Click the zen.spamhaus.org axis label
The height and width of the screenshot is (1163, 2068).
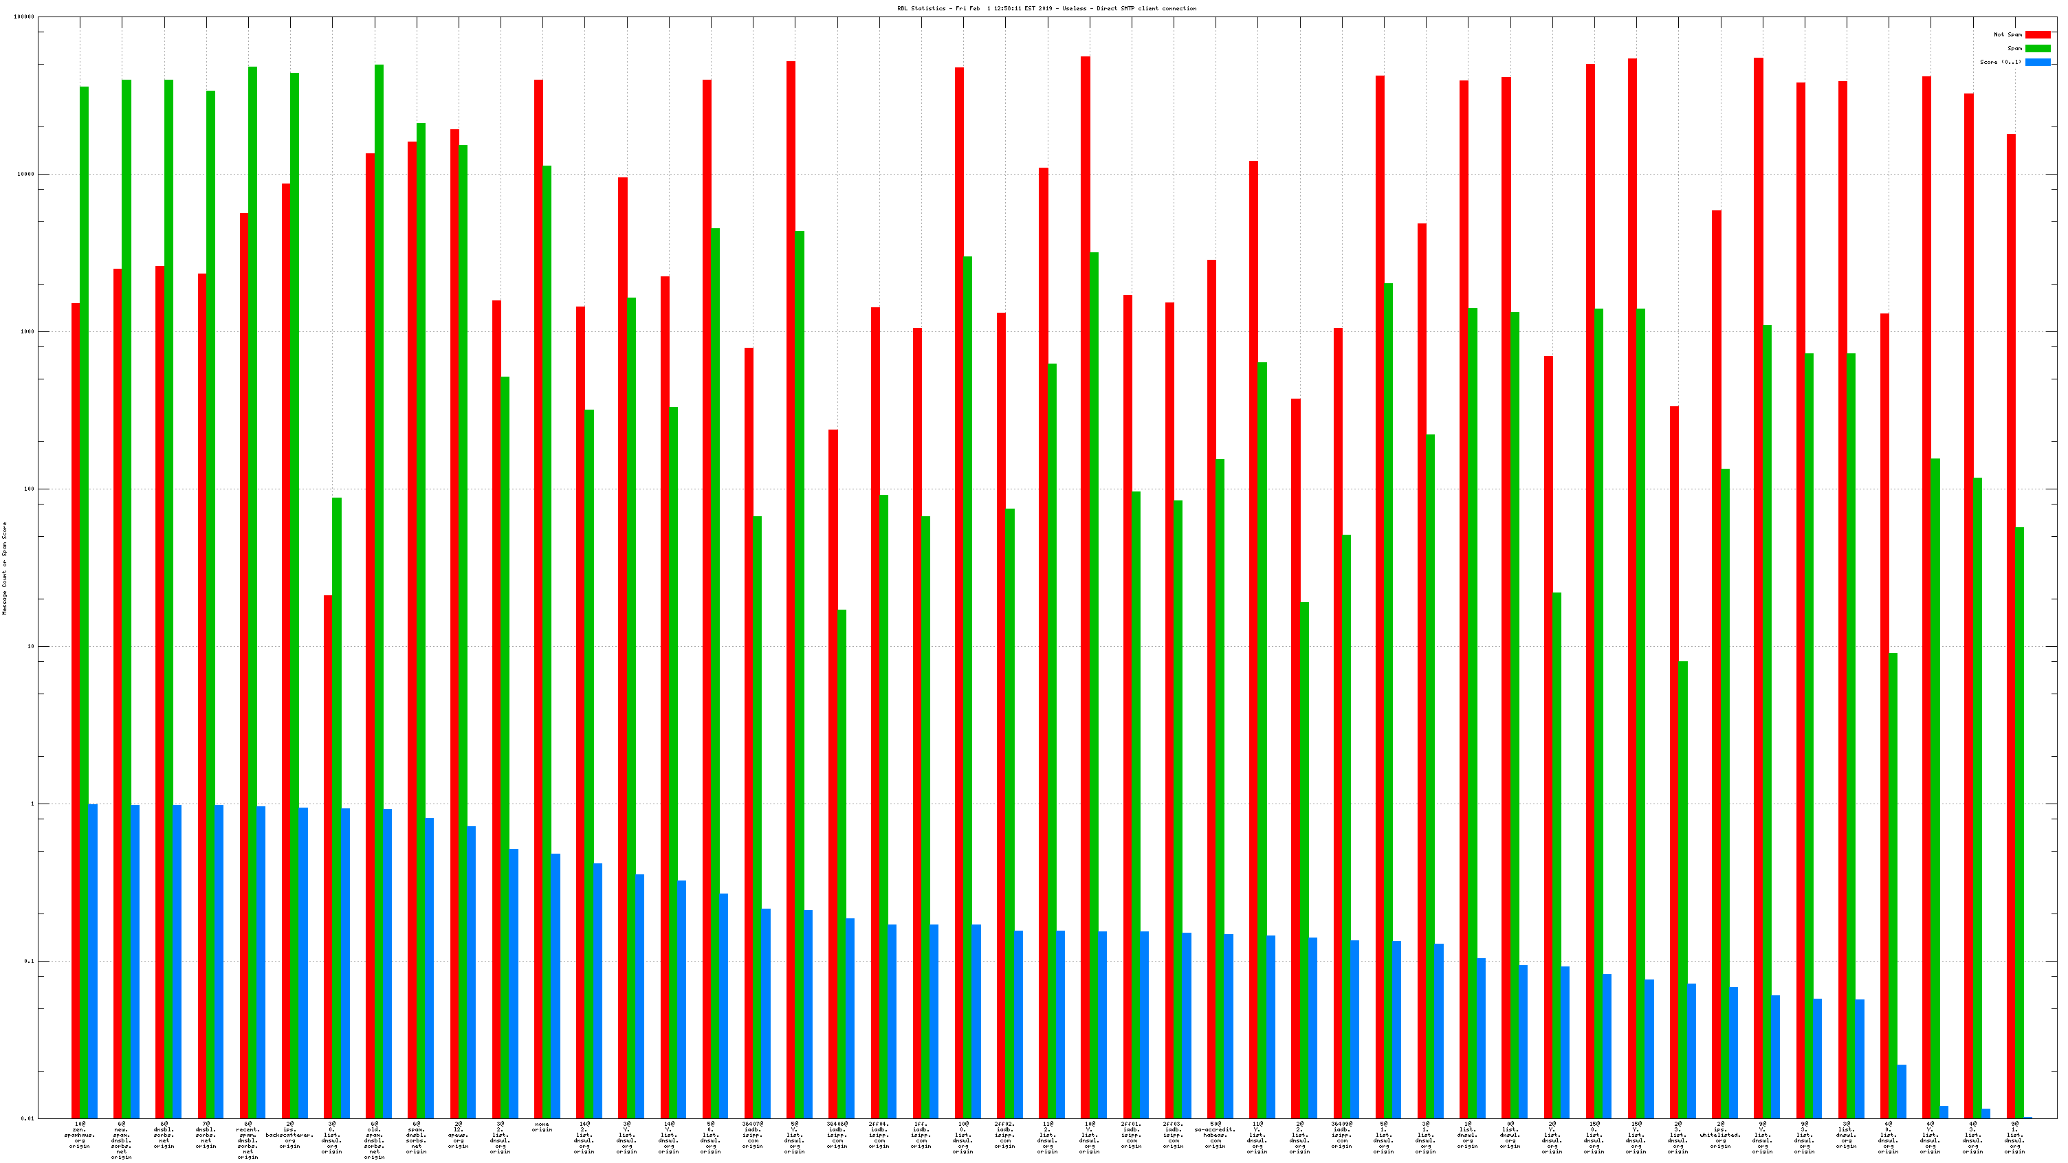pyautogui.click(x=80, y=1135)
